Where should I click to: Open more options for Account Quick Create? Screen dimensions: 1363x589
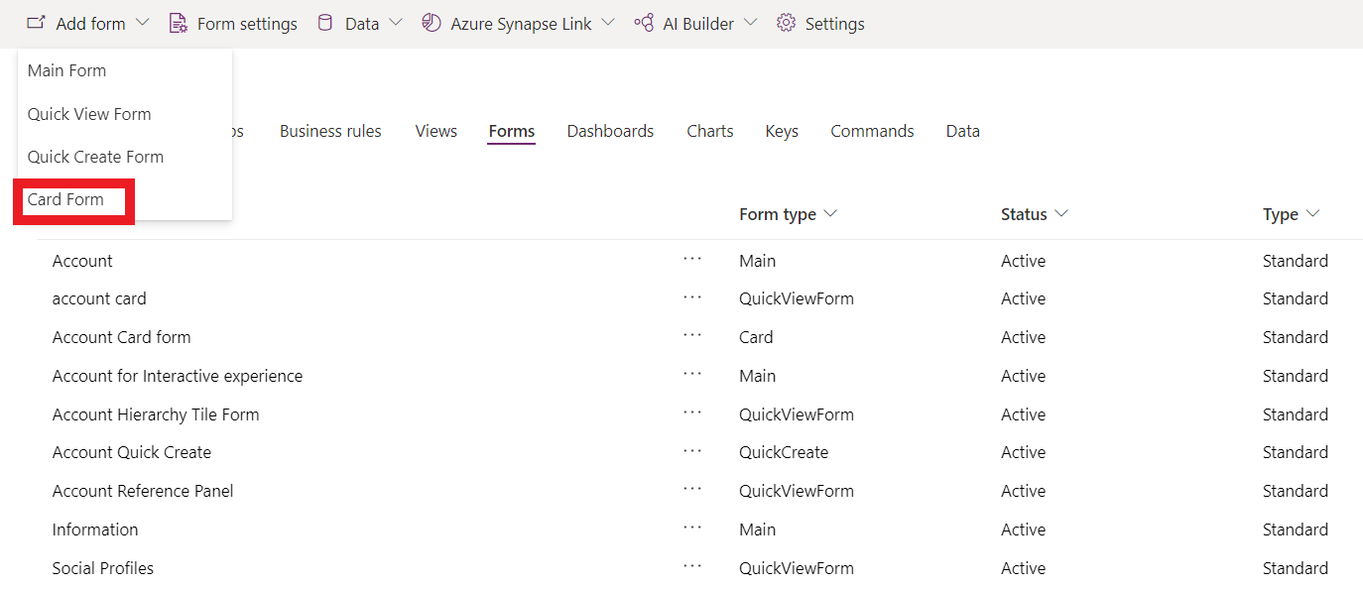pos(692,451)
